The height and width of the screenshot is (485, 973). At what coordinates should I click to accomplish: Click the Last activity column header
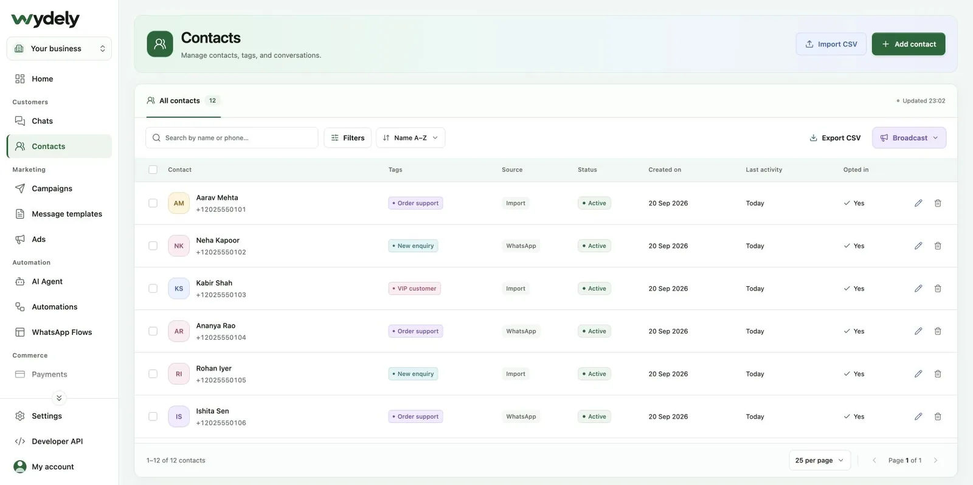[x=764, y=170]
